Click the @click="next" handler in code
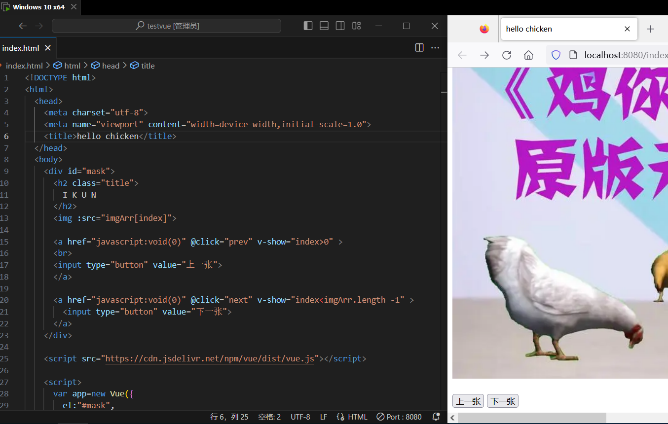This screenshot has height=424, width=668. tap(222, 300)
